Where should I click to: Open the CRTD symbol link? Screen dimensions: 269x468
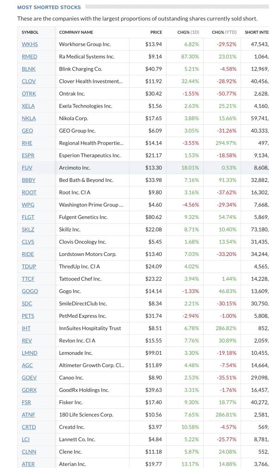click(29, 427)
